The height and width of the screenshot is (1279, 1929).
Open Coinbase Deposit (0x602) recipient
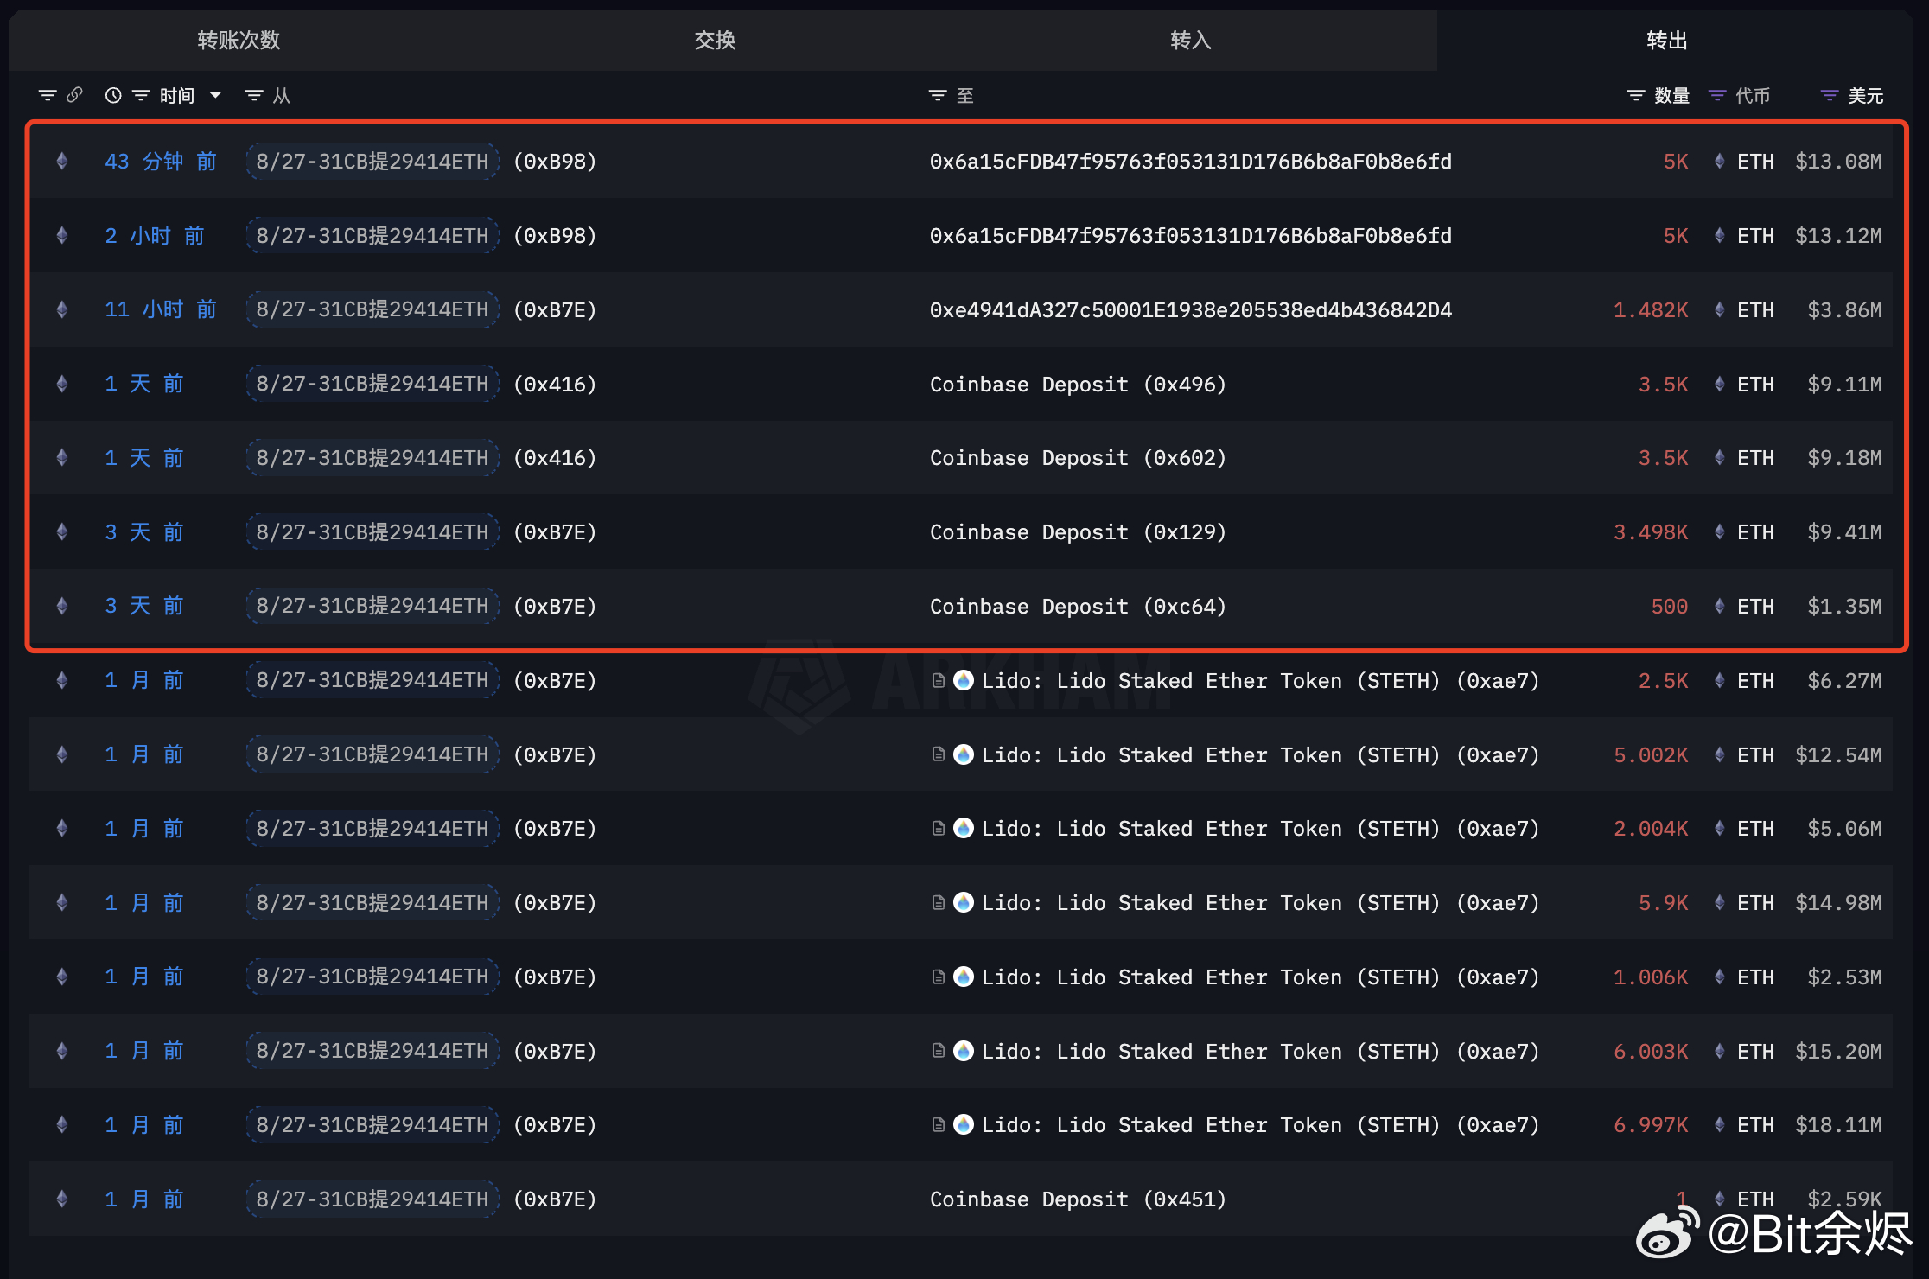pyautogui.click(x=1078, y=458)
